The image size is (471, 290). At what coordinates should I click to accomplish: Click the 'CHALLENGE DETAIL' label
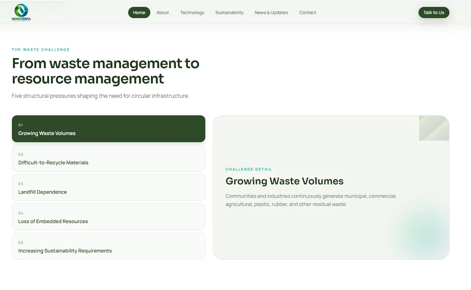pyautogui.click(x=249, y=169)
